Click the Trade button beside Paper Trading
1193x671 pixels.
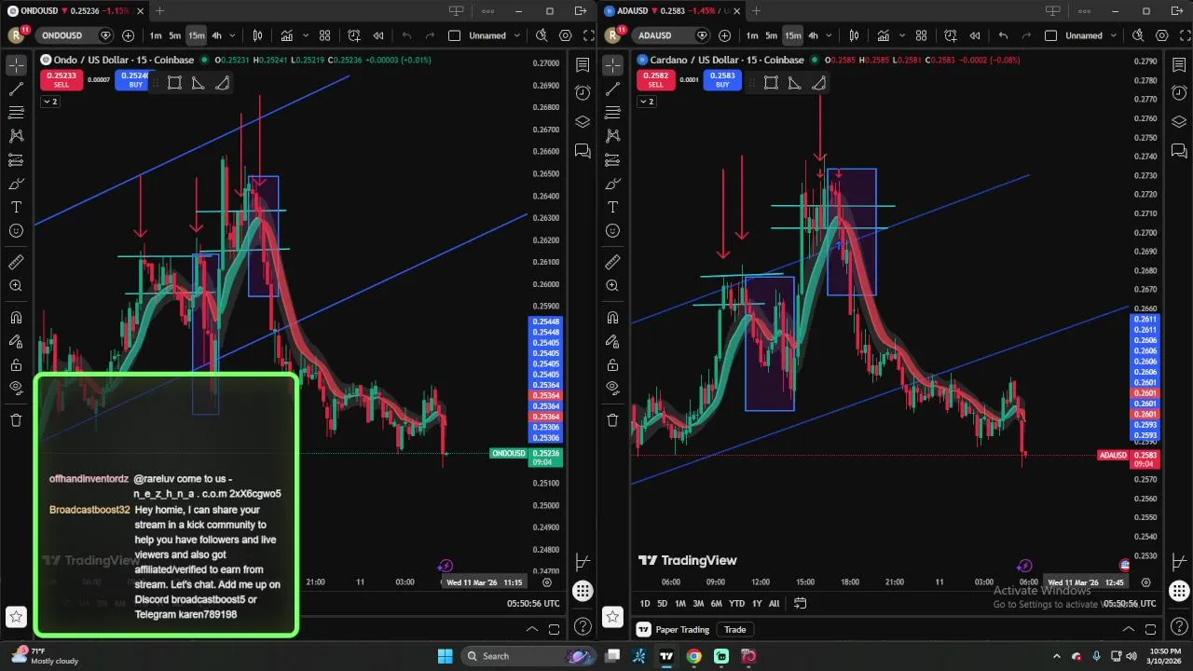[x=735, y=629]
